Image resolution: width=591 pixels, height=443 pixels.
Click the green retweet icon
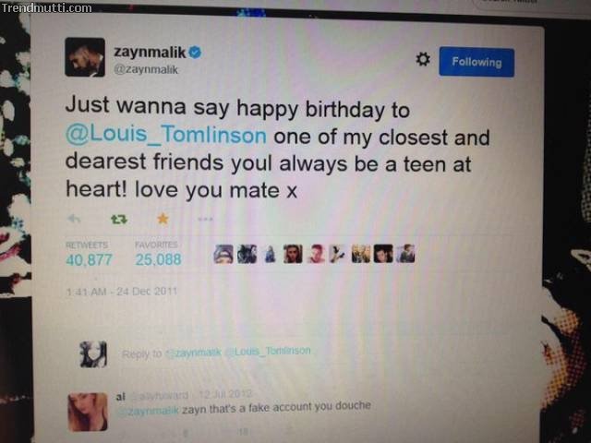[x=119, y=219]
